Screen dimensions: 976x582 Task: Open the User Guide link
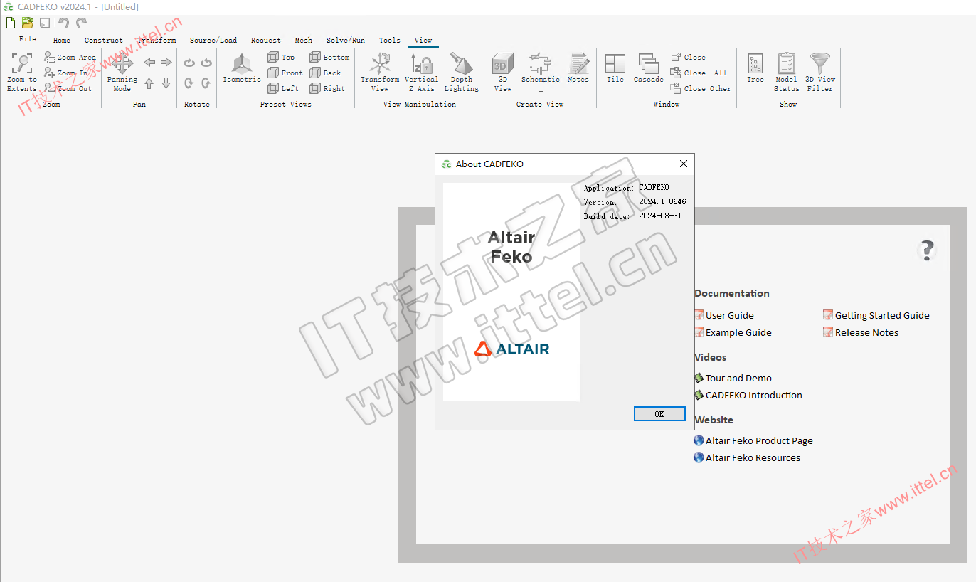point(724,315)
